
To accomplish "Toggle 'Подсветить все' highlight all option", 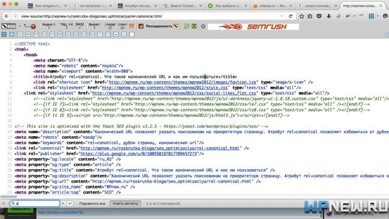I will [92, 203].
